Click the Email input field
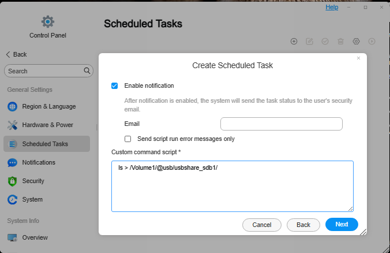Viewport: 390px width, 253px height. [x=282, y=124]
